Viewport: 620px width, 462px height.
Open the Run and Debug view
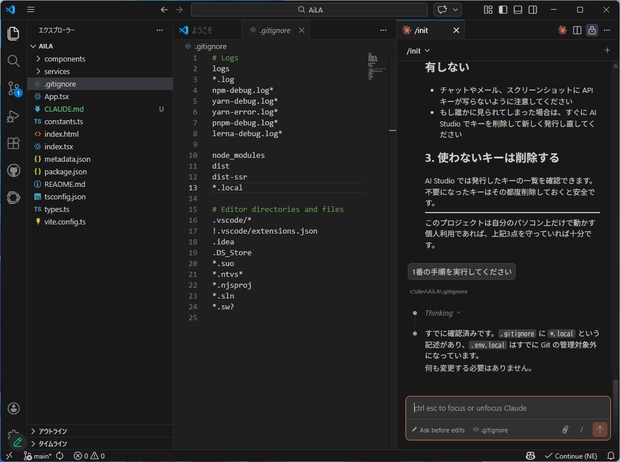[14, 116]
